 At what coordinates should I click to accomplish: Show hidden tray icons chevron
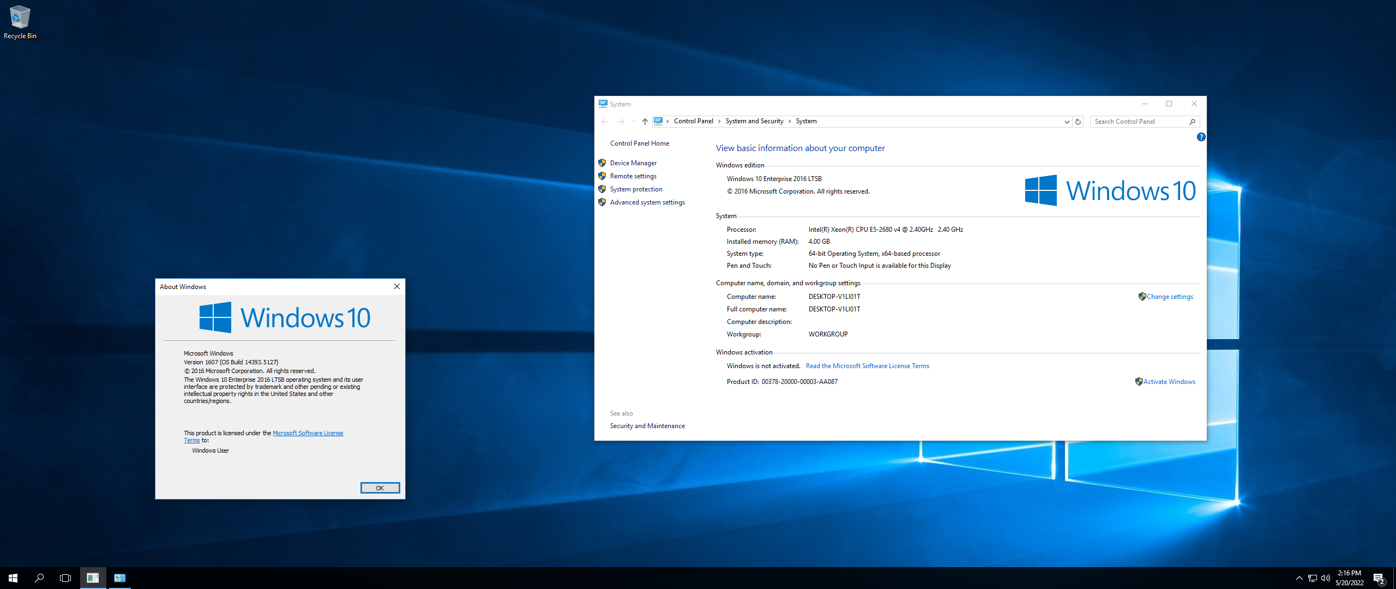1299,578
